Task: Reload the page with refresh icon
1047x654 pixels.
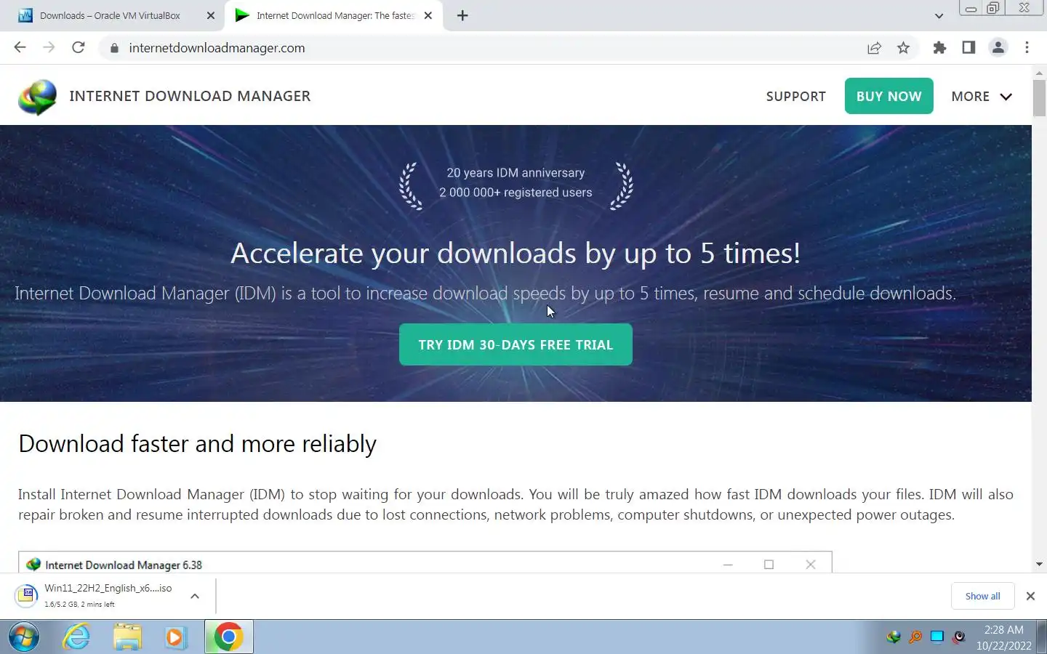Action: point(79,47)
